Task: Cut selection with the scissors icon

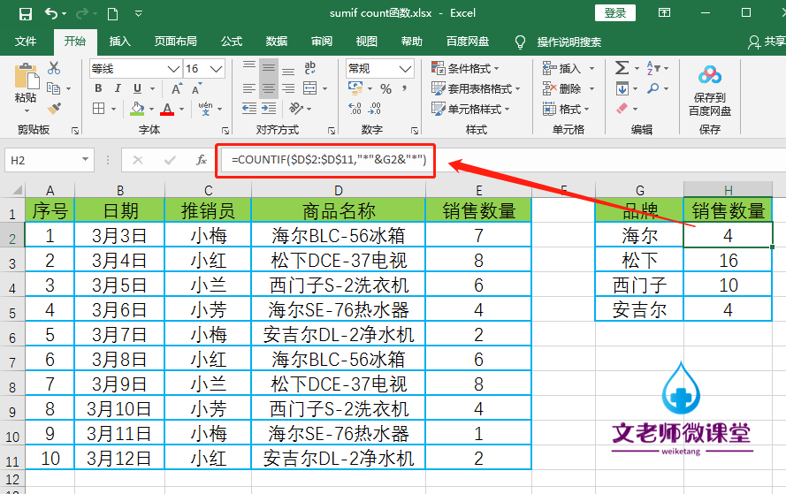Action: pos(54,68)
